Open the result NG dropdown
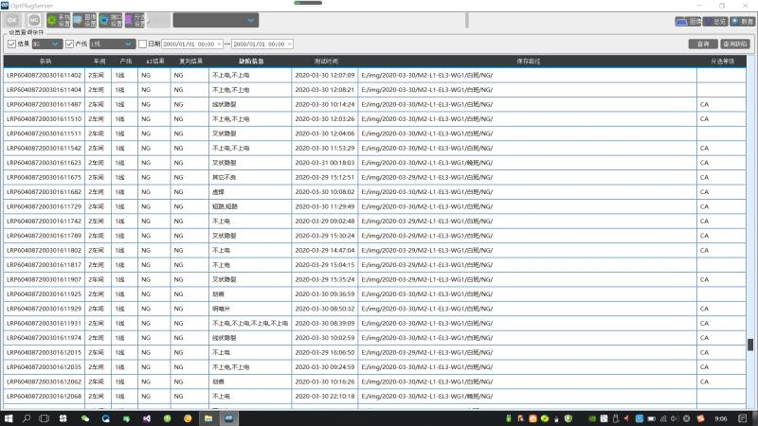The width and height of the screenshot is (758, 426). coord(46,44)
